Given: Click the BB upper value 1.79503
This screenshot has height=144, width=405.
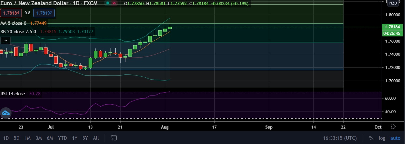Looking at the screenshot, I should coord(67,32).
